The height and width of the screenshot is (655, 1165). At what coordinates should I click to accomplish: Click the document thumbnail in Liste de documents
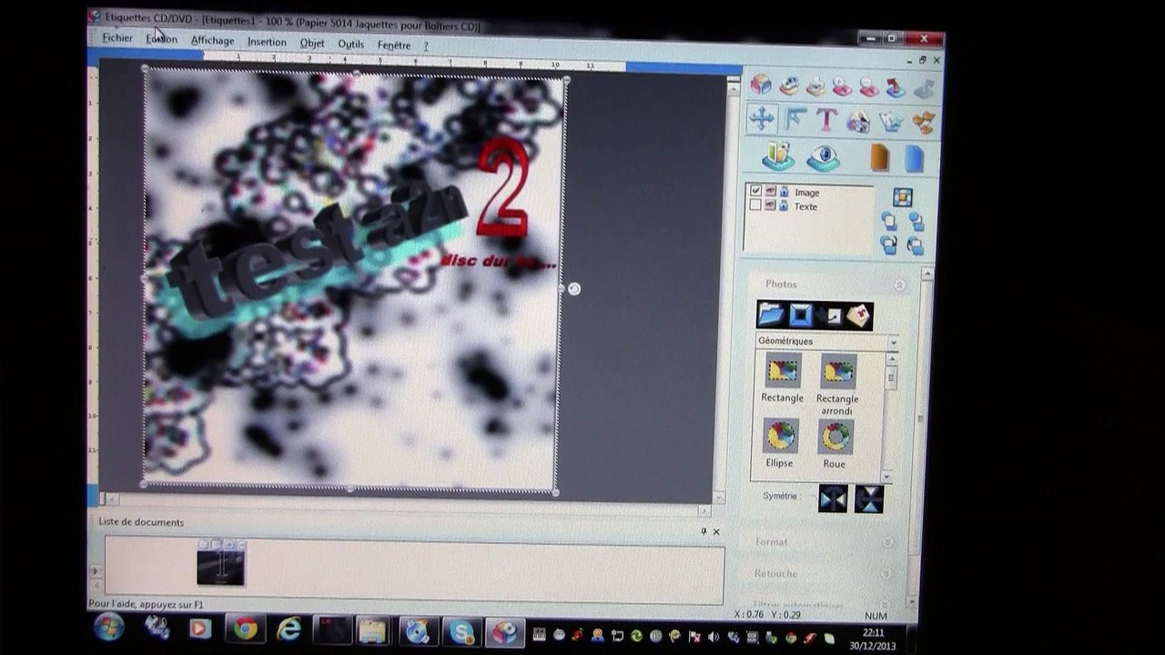221,563
